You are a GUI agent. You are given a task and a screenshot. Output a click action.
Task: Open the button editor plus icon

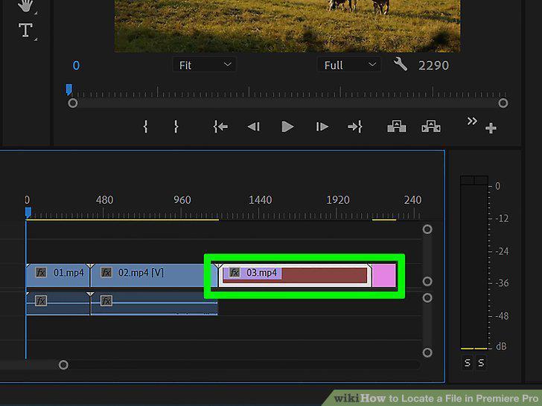[491, 128]
